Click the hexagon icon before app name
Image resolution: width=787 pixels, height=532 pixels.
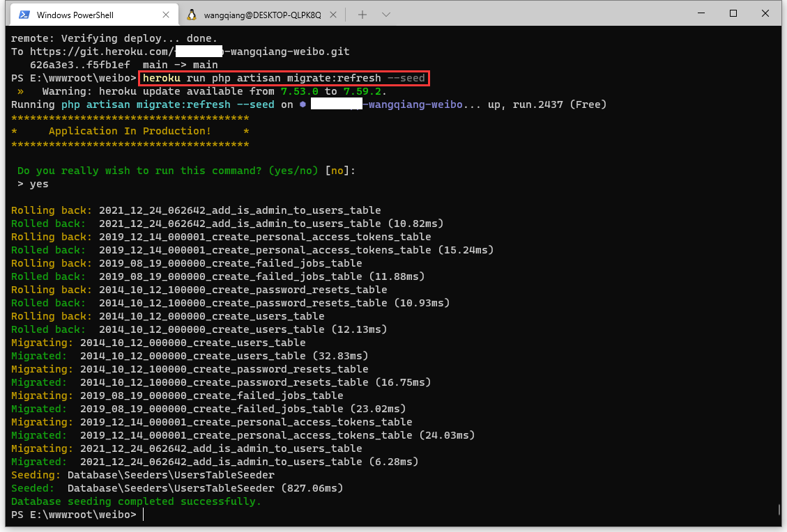point(303,104)
